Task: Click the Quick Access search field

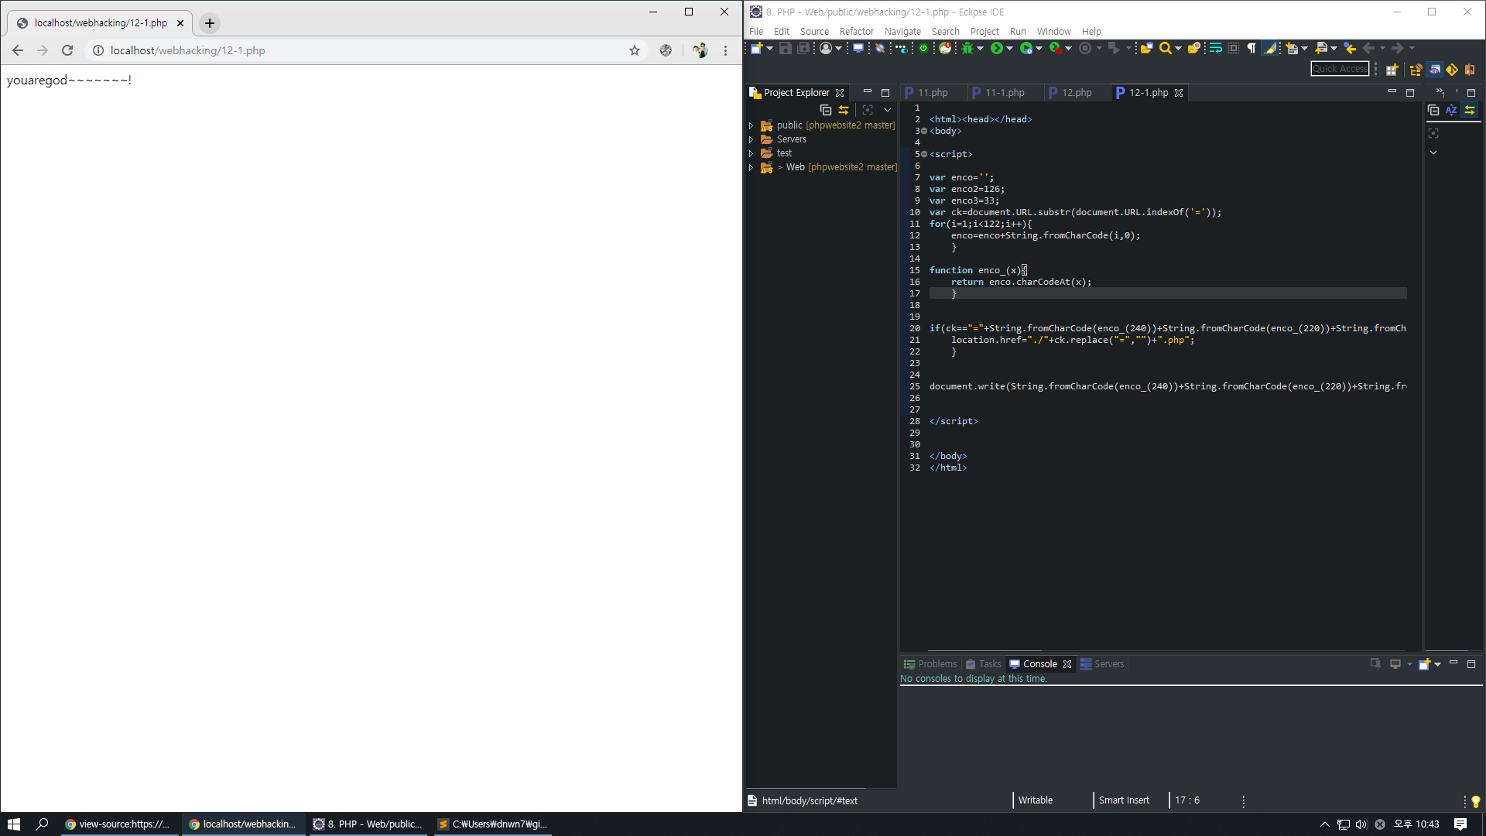Action: point(1340,69)
